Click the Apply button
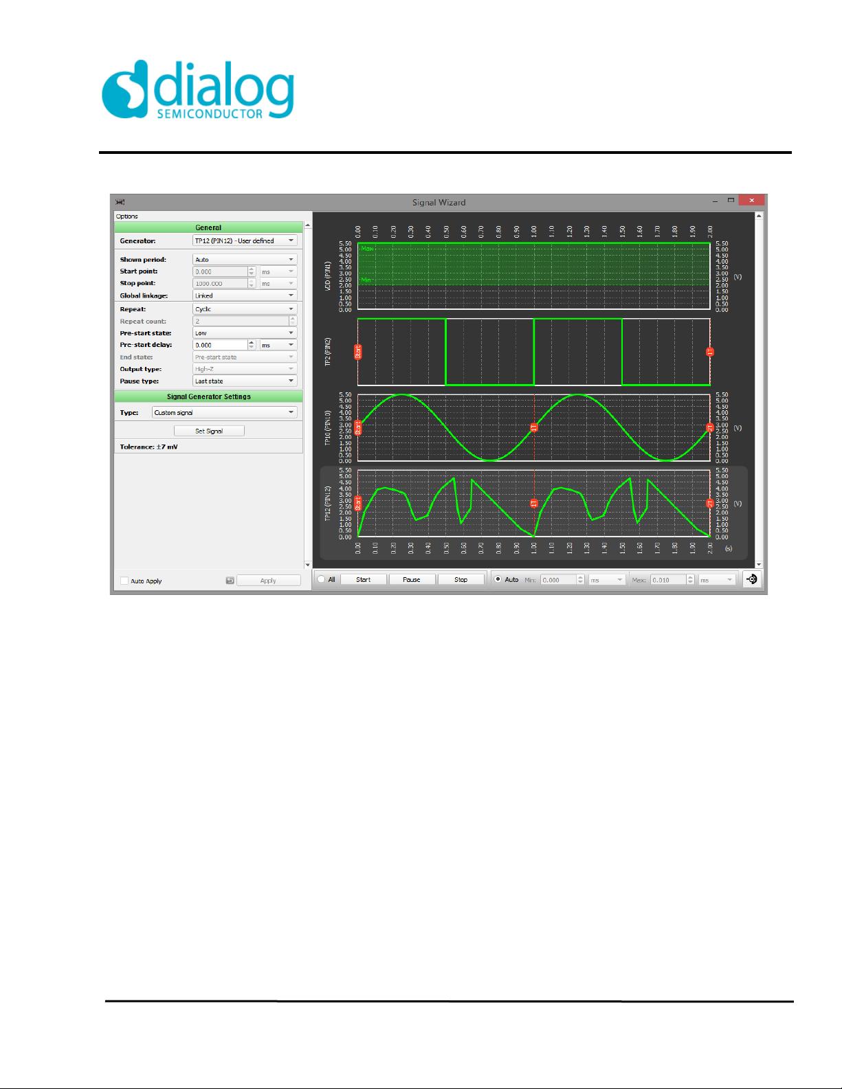 point(268,581)
